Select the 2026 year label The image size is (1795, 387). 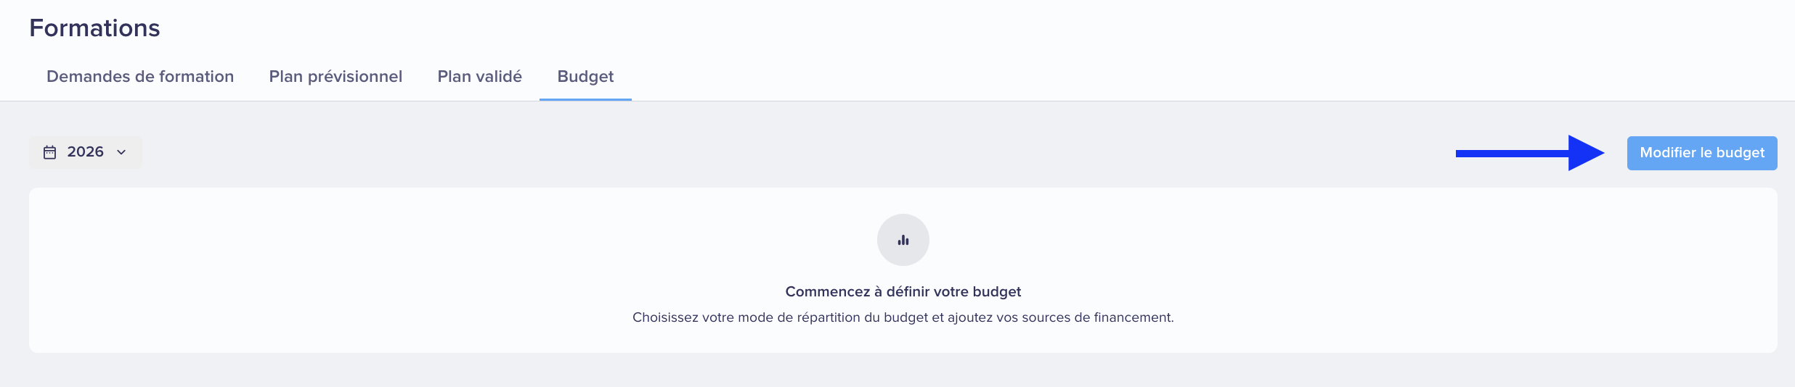[x=85, y=152]
